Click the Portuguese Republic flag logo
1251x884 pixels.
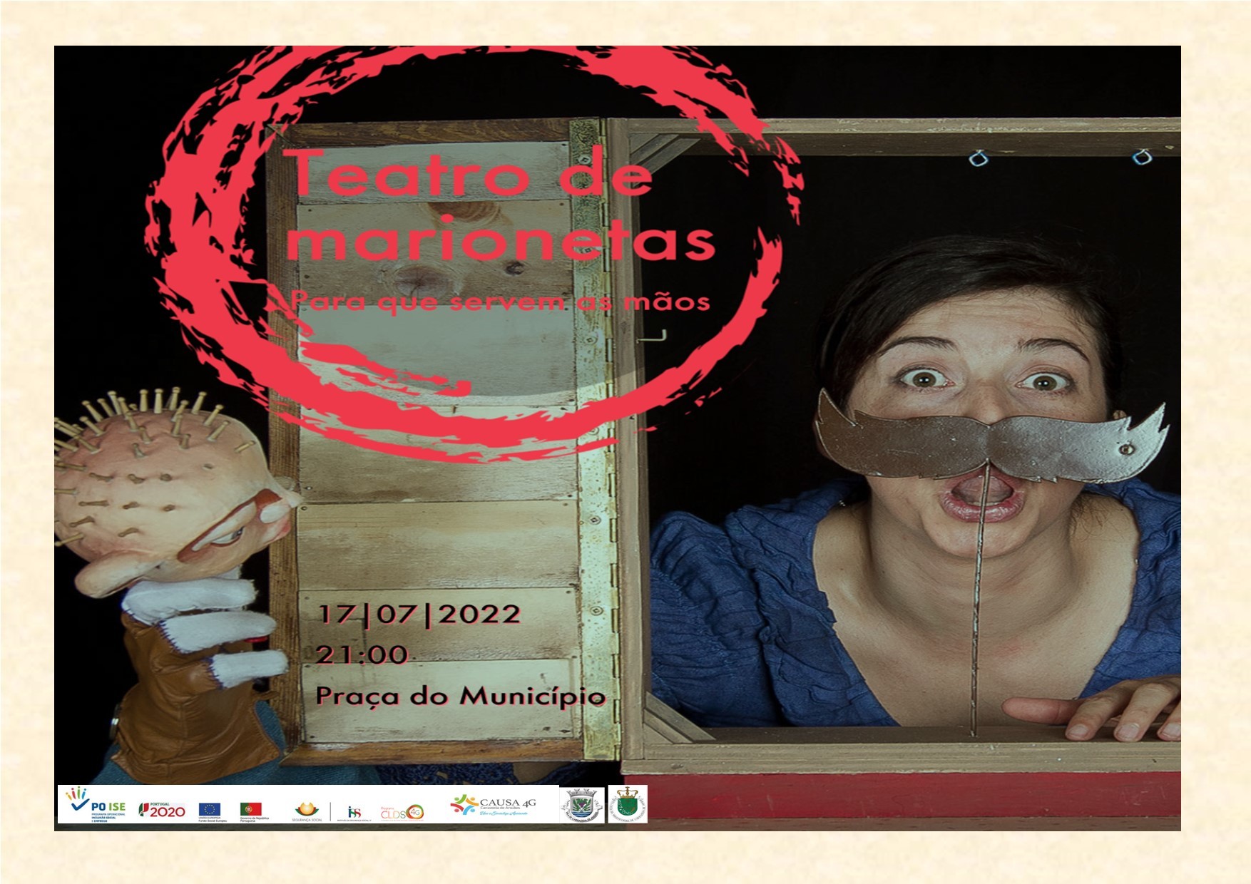pyautogui.click(x=250, y=809)
